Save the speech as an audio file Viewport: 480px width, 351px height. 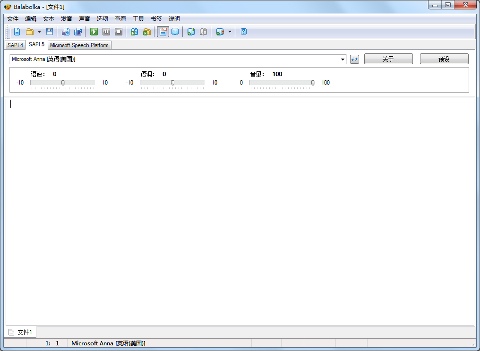coord(66,32)
